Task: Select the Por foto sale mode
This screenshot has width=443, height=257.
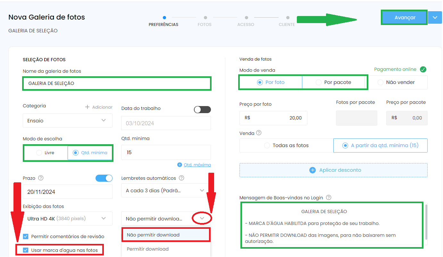Action: pyautogui.click(x=271, y=82)
